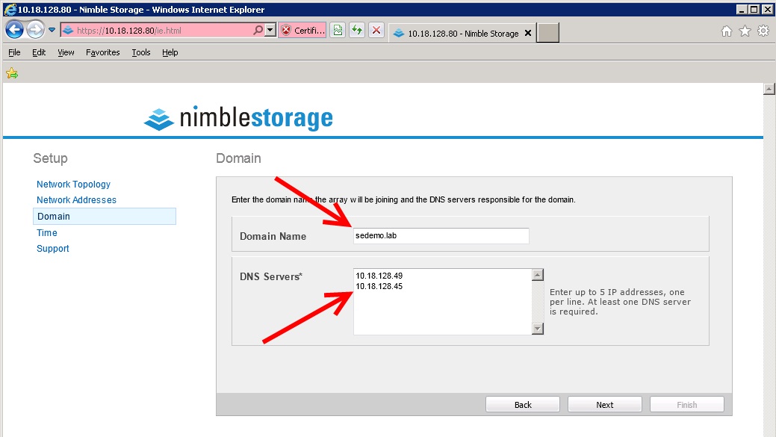
Task: Click the add to favorites bar icon
Action: [12, 74]
